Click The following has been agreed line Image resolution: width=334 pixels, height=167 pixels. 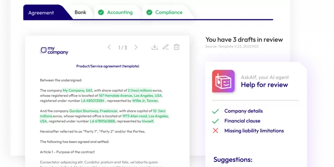tap(74, 142)
